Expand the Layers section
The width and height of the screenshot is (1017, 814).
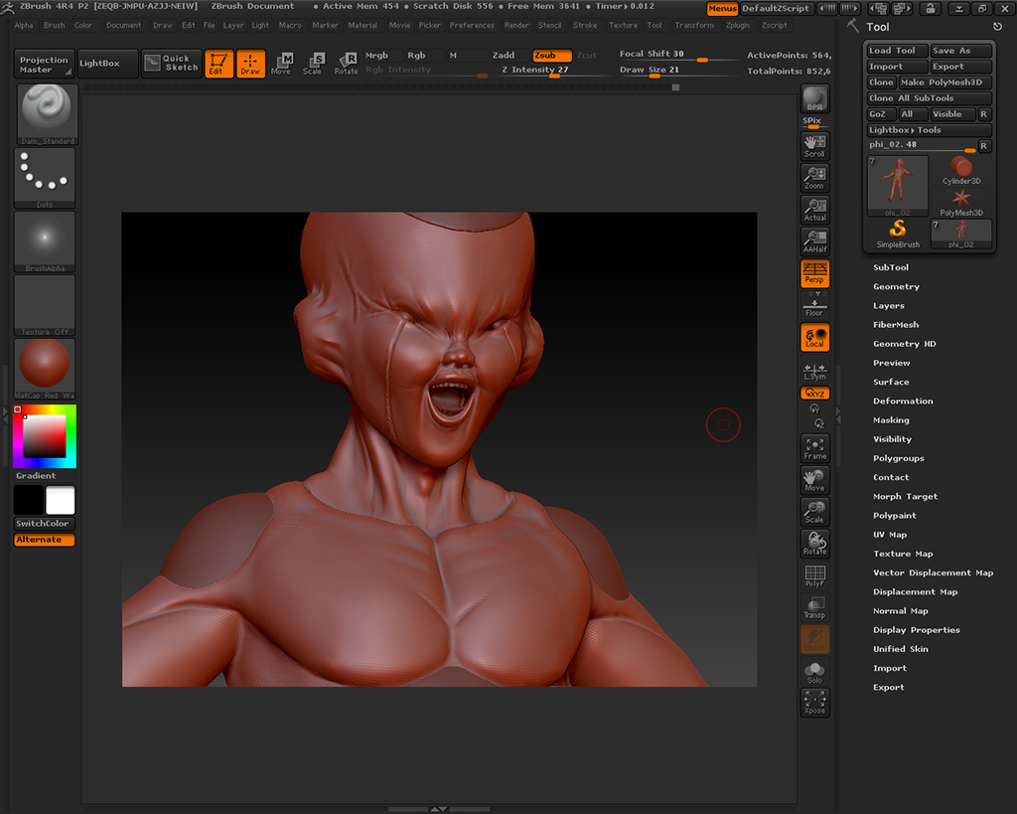pyautogui.click(x=889, y=306)
